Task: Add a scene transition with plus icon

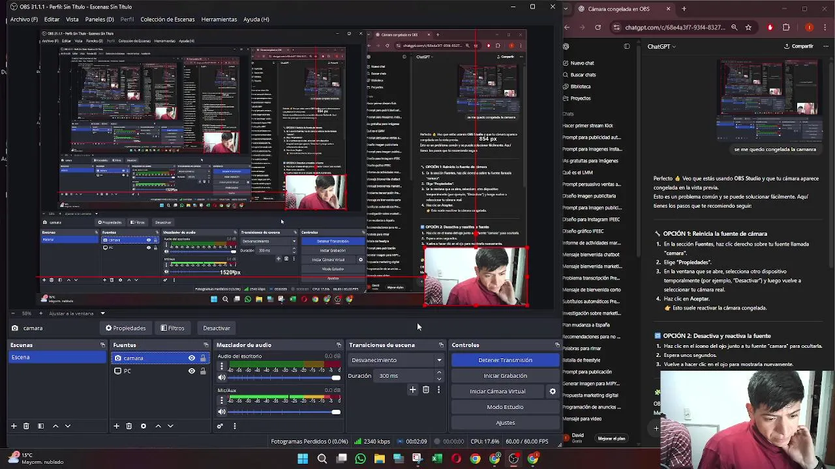Action: 412,390
